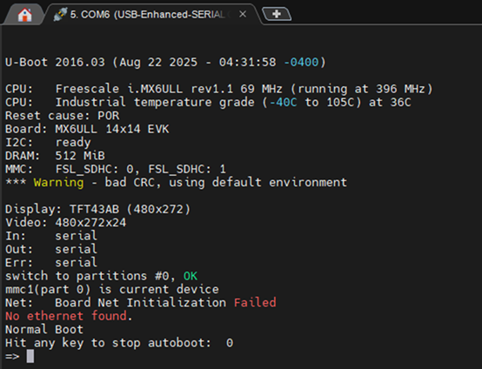Image resolution: width=482 pixels, height=369 pixels.
Task: Open the Home tab with house icon
Action: (x=24, y=15)
